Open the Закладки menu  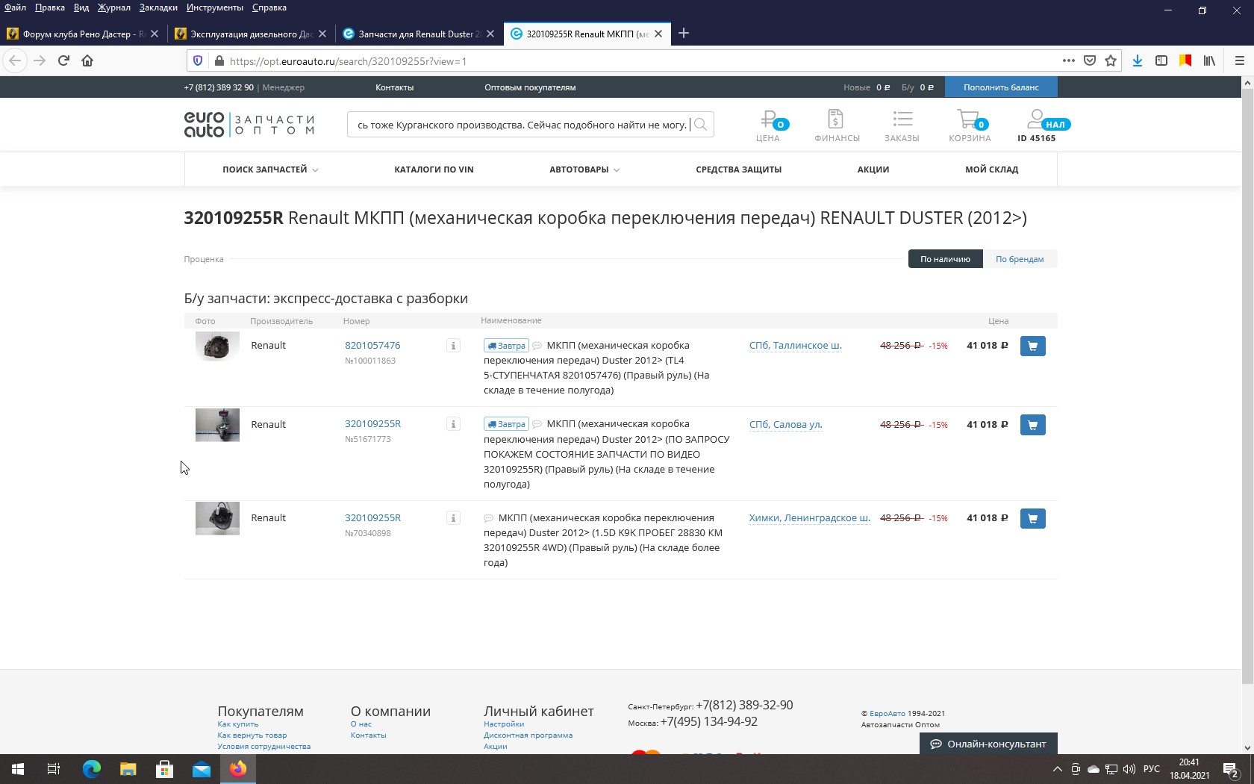(x=158, y=7)
